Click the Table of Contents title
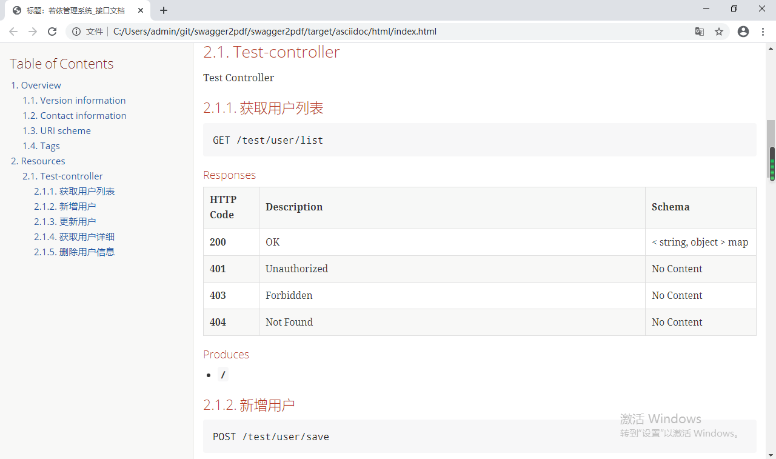Viewport: 776px width, 459px height. [62, 64]
